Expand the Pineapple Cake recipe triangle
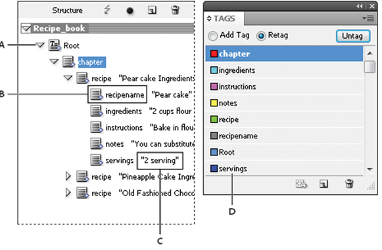 pyautogui.click(x=68, y=177)
